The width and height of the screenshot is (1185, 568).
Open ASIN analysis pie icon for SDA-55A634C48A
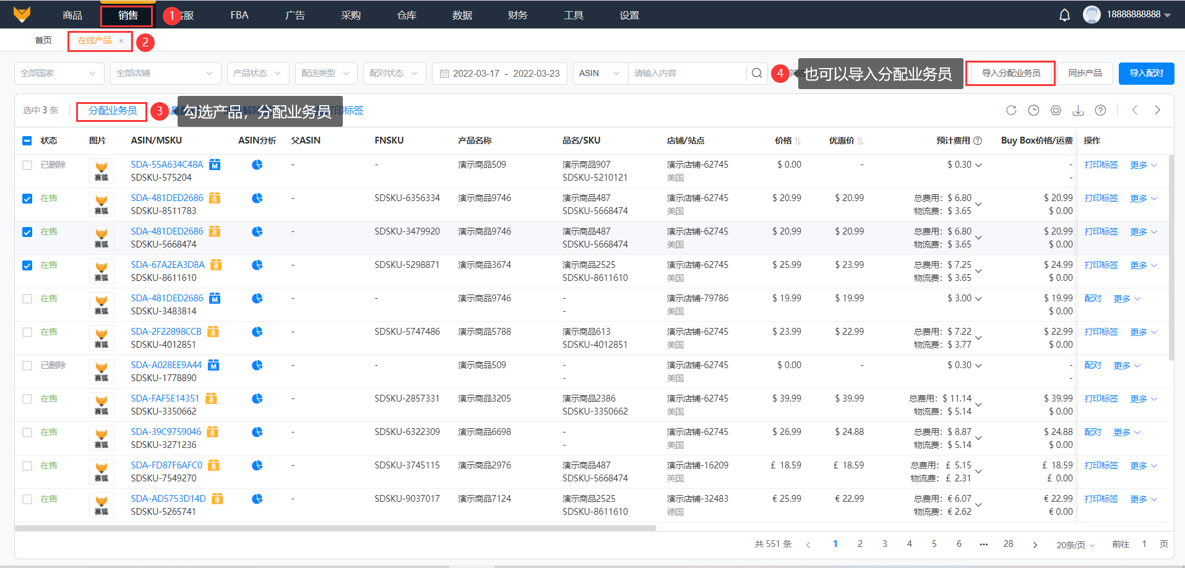pyautogui.click(x=257, y=165)
